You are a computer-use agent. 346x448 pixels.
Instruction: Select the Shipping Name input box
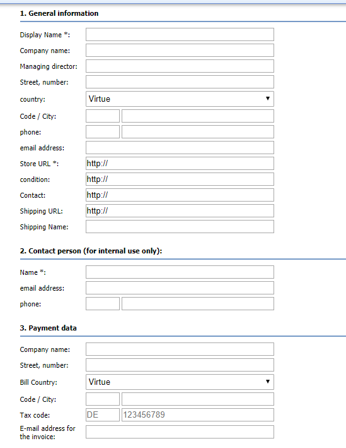tap(180, 227)
